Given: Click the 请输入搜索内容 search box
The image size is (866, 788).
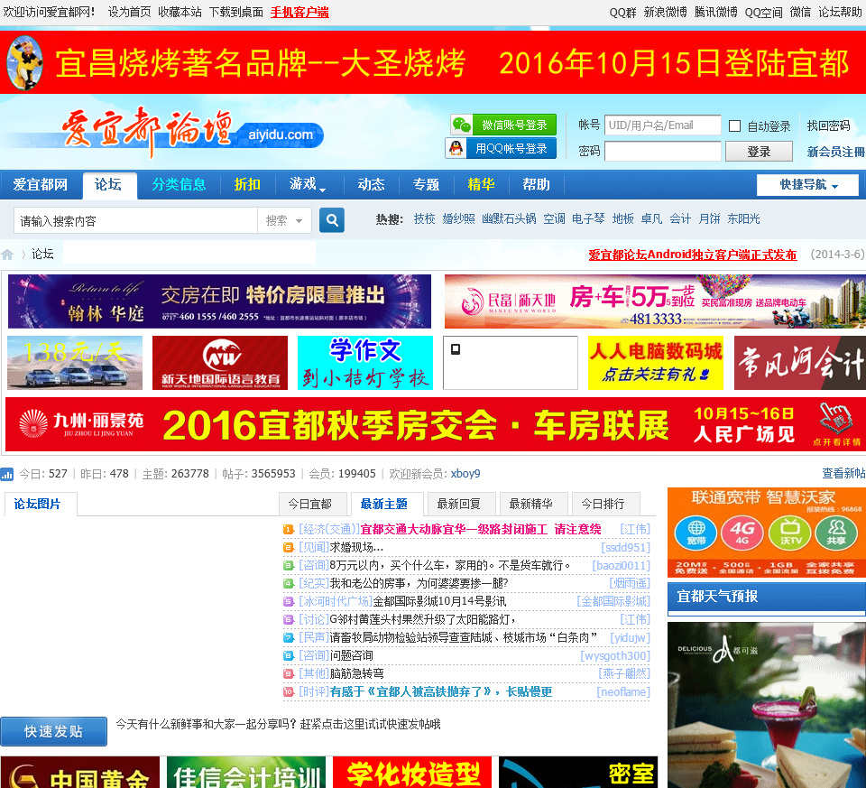Looking at the screenshot, I should pos(135,220).
